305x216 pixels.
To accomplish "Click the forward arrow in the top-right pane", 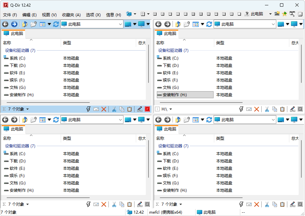I will tap(167, 24).
